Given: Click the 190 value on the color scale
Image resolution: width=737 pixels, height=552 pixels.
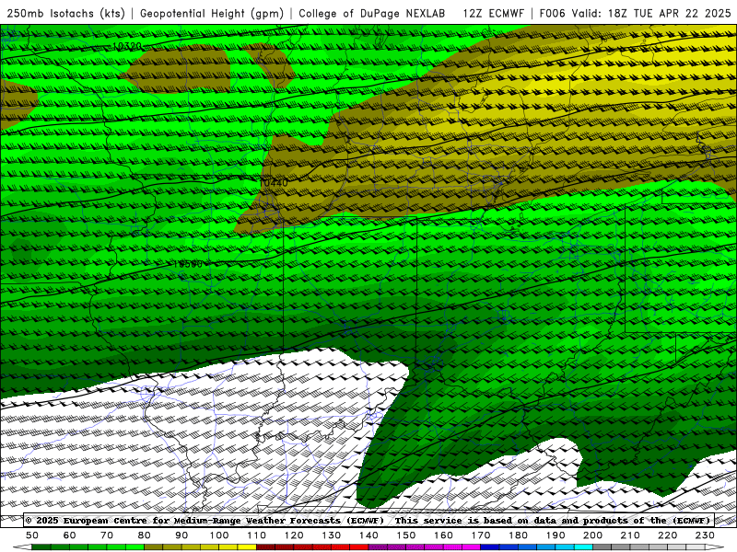Looking at the screenshot, I should click(556, 535).
